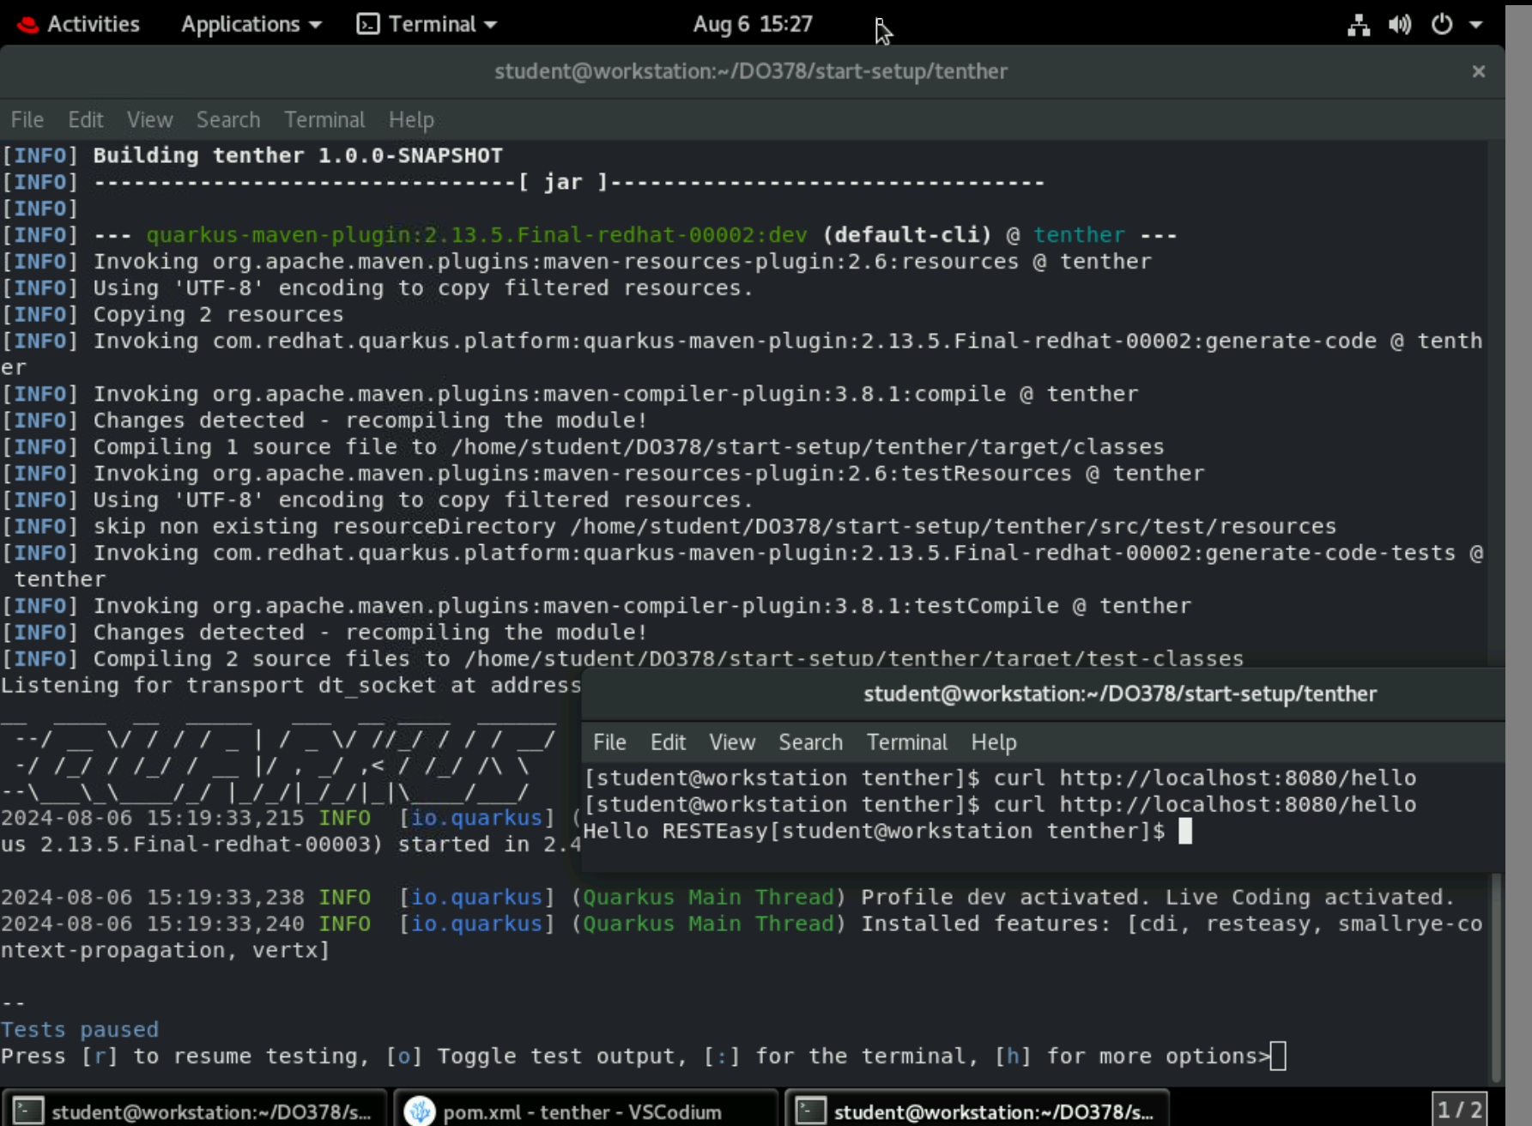Image resolution: width=1532 pixels, height=1126 pixels.
Task: Click the terminal prompt after the curl output
Action: tap(1187, 830)
